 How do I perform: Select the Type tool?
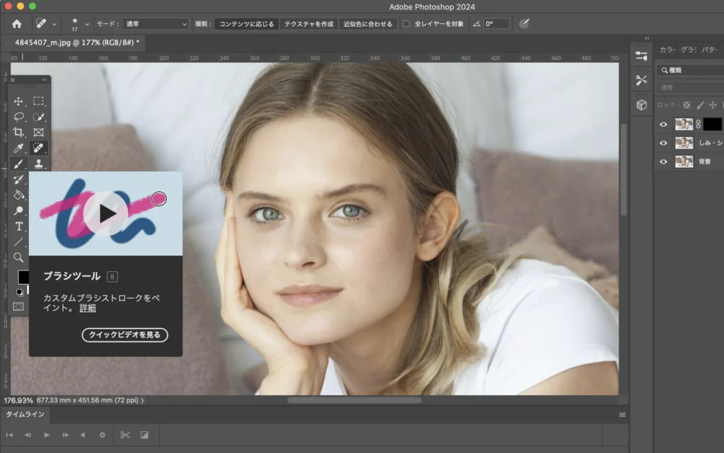point(19,226)
